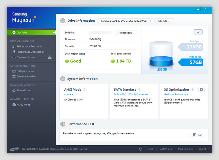Screen dimensions: 219x160
Task: Click the AHCI Mode help question mark
Action: coord(85,89)
